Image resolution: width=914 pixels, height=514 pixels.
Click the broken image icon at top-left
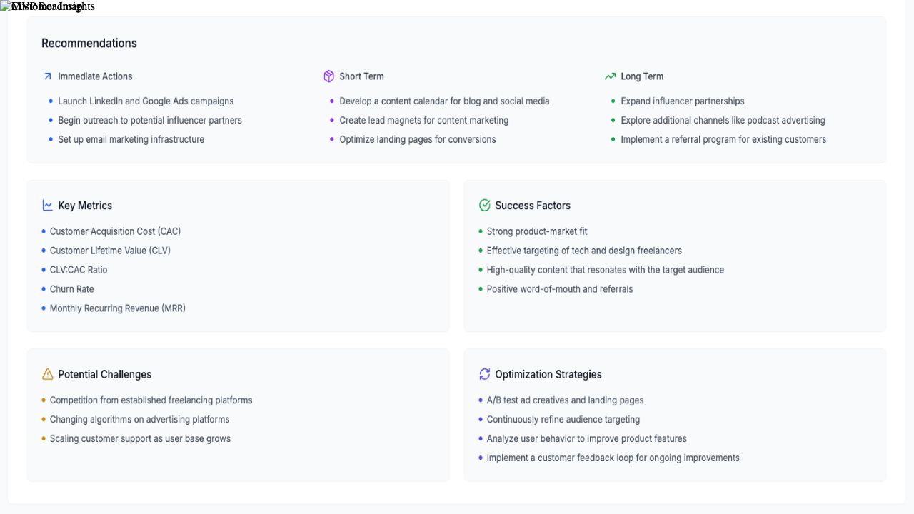click(x=6, y=6)
